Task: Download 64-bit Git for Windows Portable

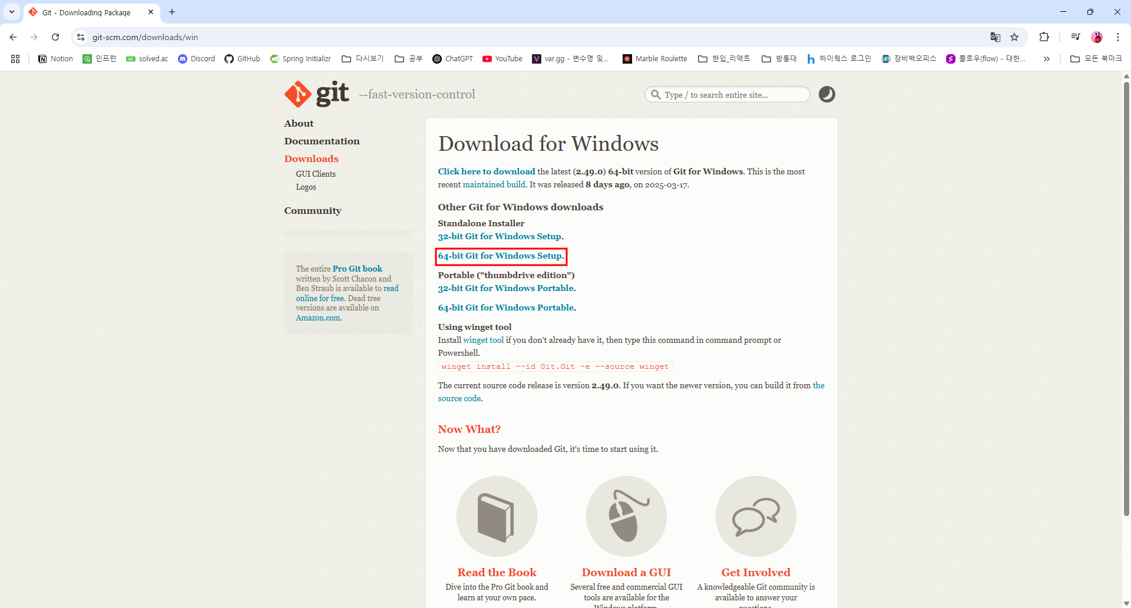Action: (505, 308)
